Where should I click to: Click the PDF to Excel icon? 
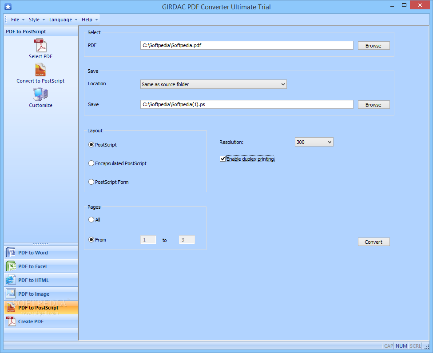tap(11, 266)
